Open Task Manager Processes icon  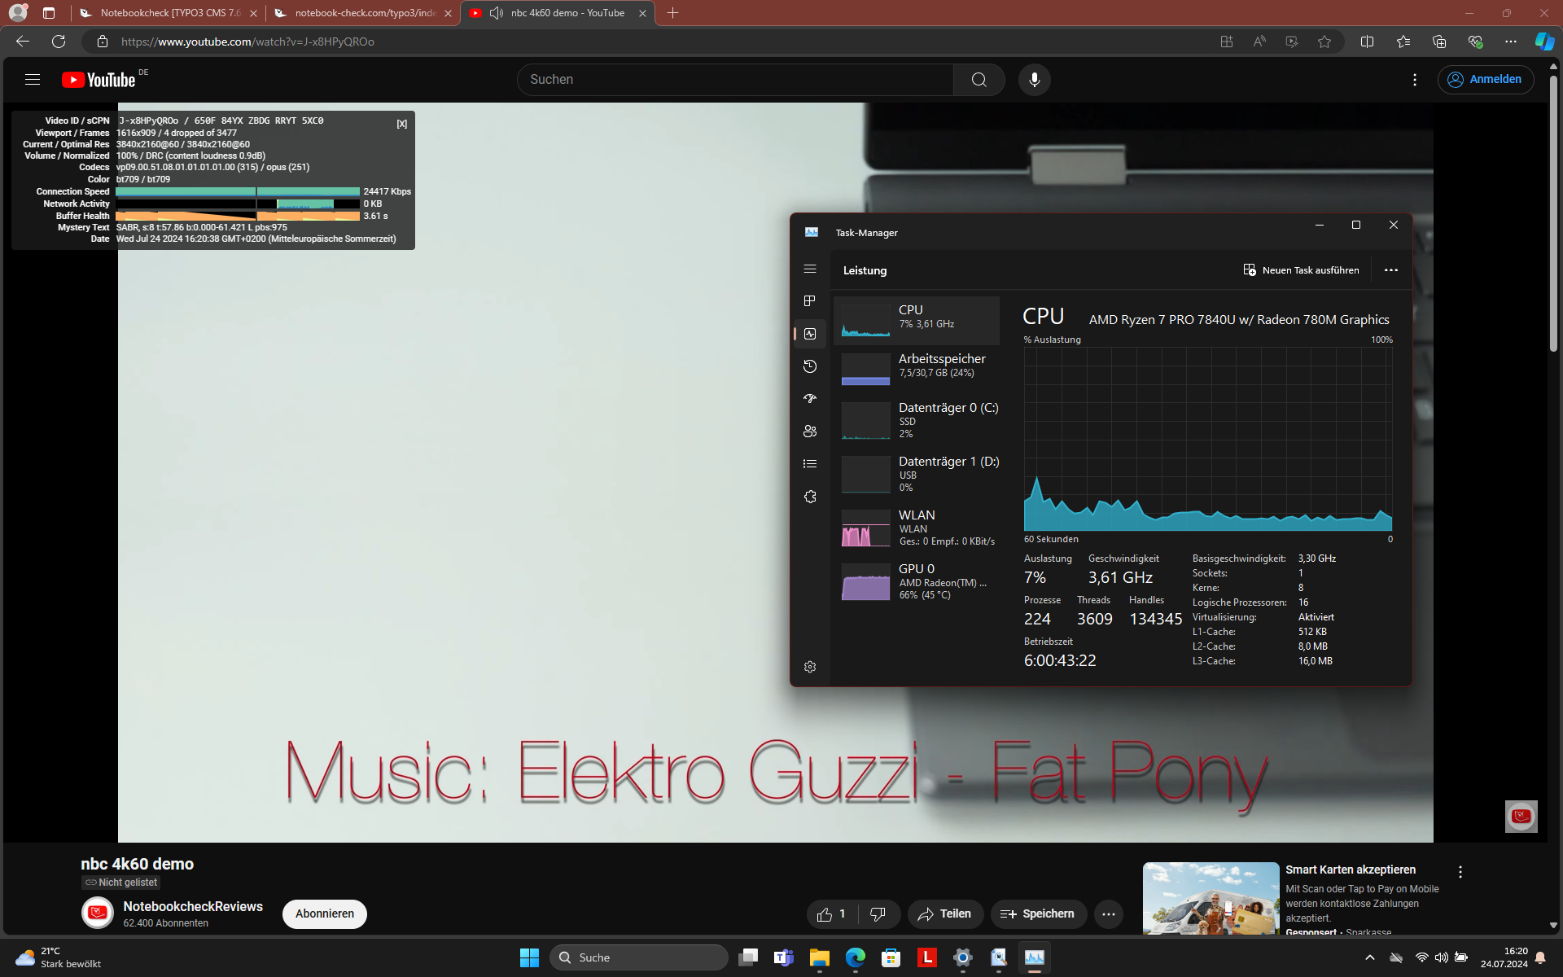[809, 301]
